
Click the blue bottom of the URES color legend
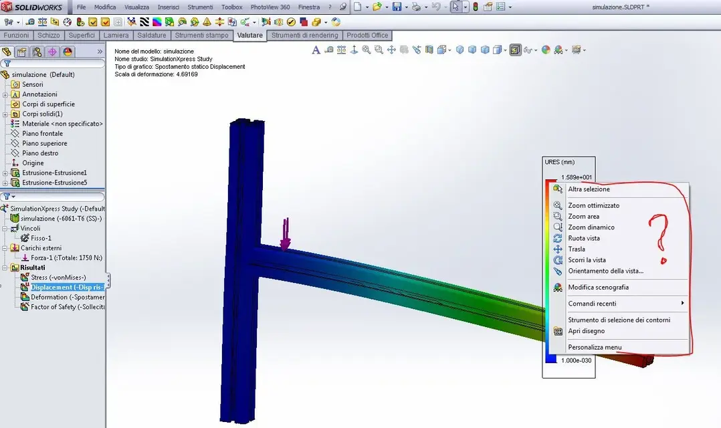click(x=551, y=358)
